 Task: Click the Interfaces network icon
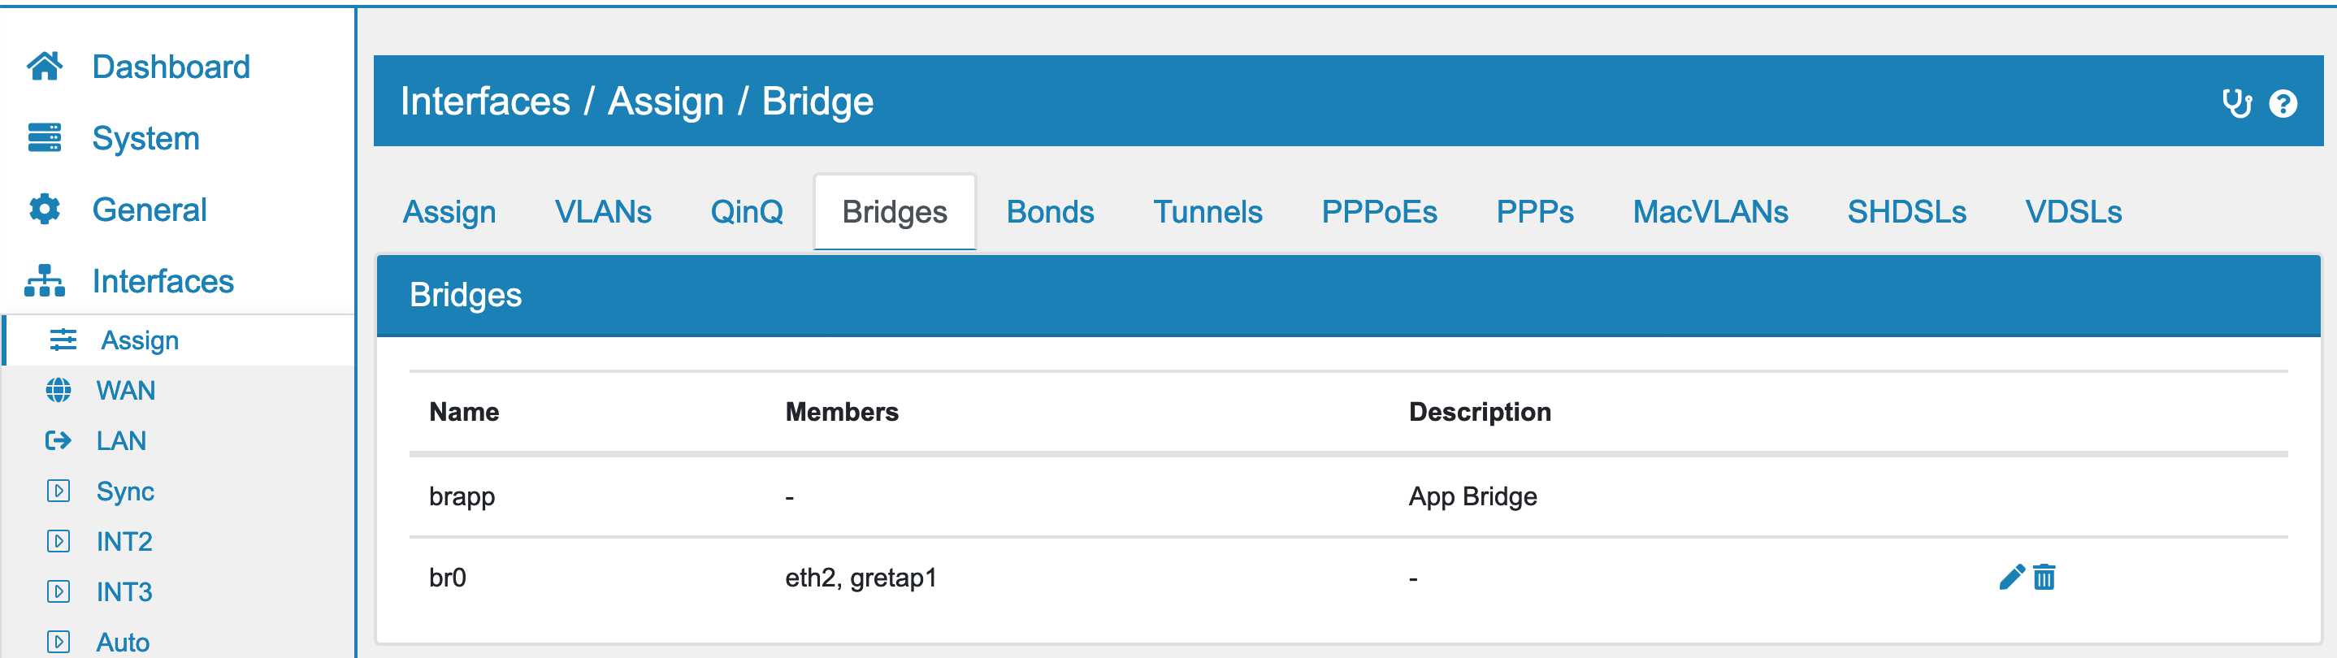pos(45,281)
